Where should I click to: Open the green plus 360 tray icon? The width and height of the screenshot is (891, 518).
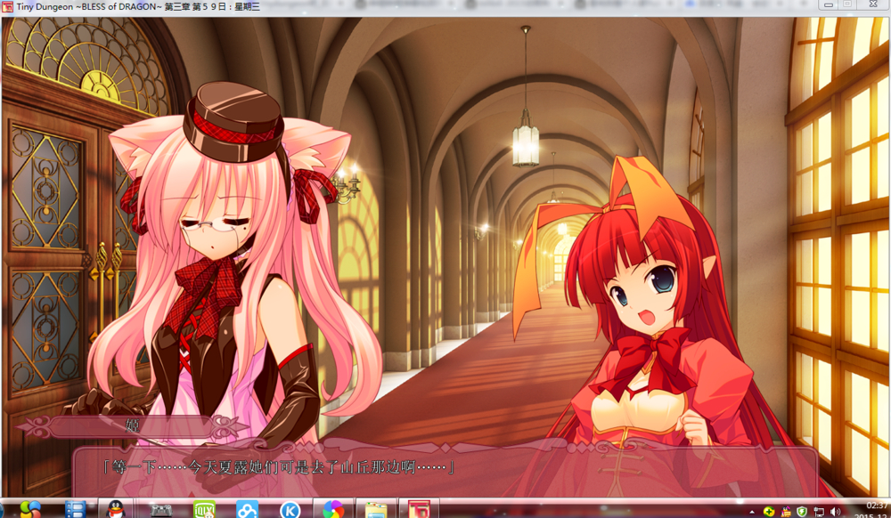pos(769,512)
